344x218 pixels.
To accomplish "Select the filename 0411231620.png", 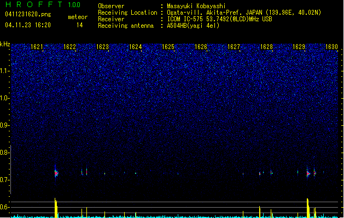I will [28, 14].
